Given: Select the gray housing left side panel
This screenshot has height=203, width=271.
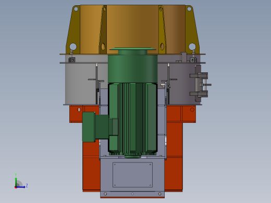Looking at the screenshot, I should [80, 84].
